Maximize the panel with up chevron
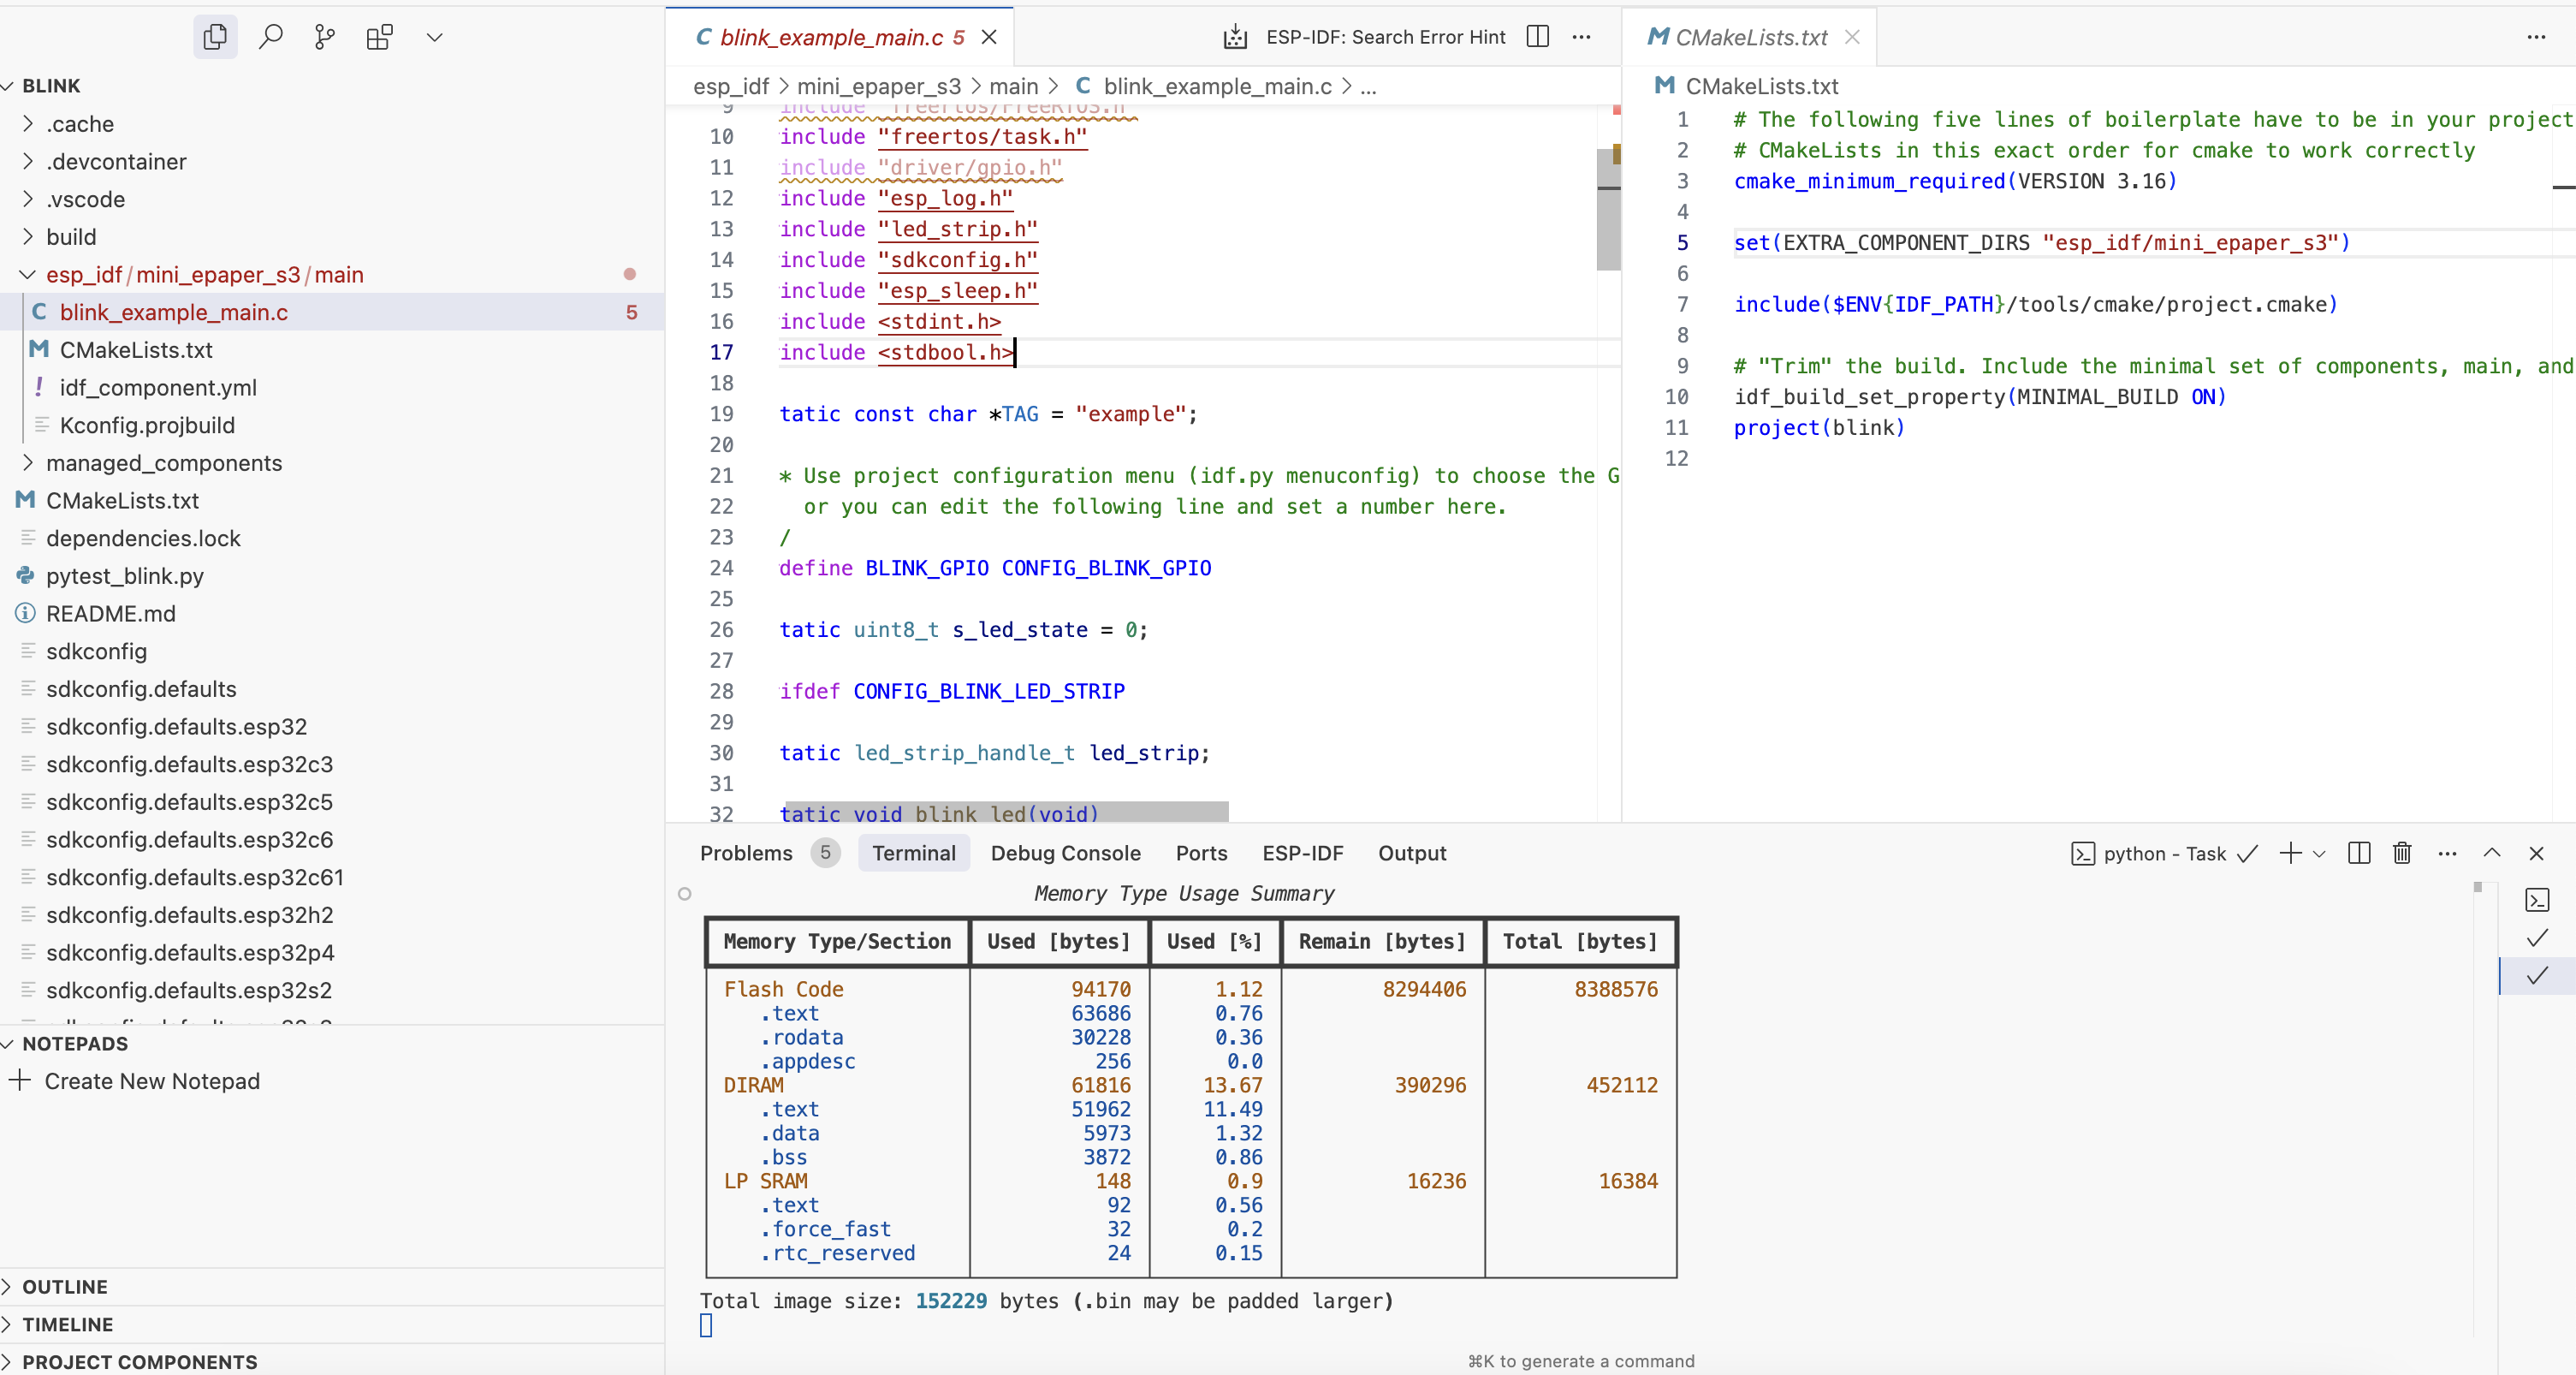This screenshot has width=2576, height=1375. pyautogui.click(x=2492, y=853)
